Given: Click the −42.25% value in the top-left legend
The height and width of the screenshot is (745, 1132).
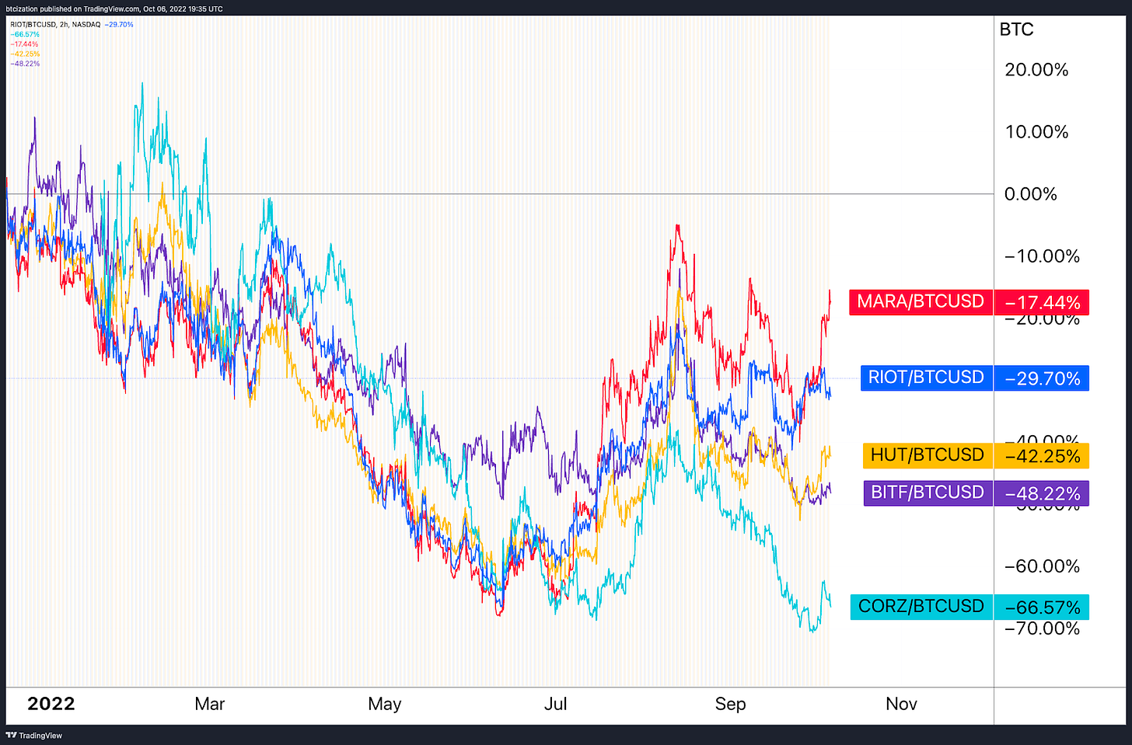Looking at the screenshot, I should (x=25, y=54).
